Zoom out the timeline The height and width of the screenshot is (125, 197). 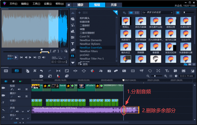148,76
